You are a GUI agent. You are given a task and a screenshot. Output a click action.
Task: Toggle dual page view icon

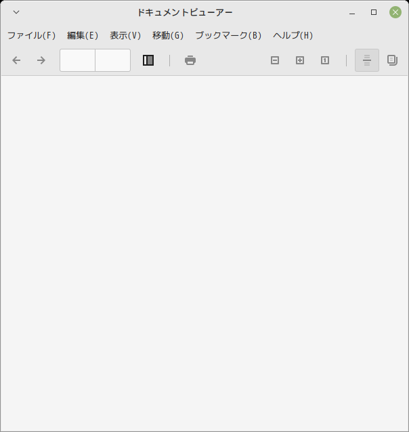(392, 60)
